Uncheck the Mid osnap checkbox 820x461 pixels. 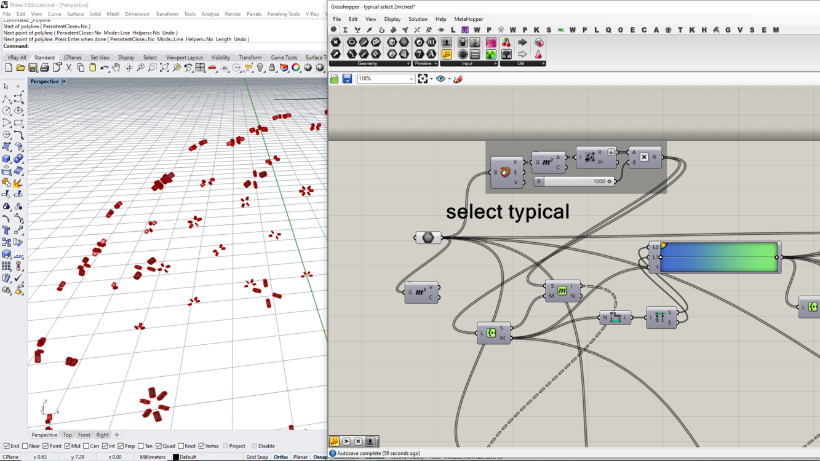point(67,446)
